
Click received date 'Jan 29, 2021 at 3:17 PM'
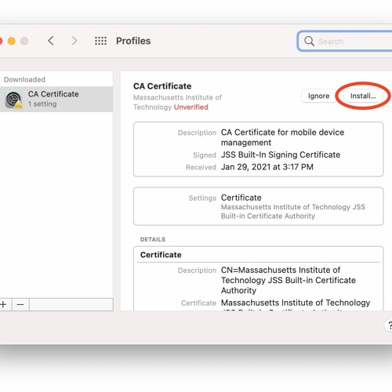[x=267, y=167]
